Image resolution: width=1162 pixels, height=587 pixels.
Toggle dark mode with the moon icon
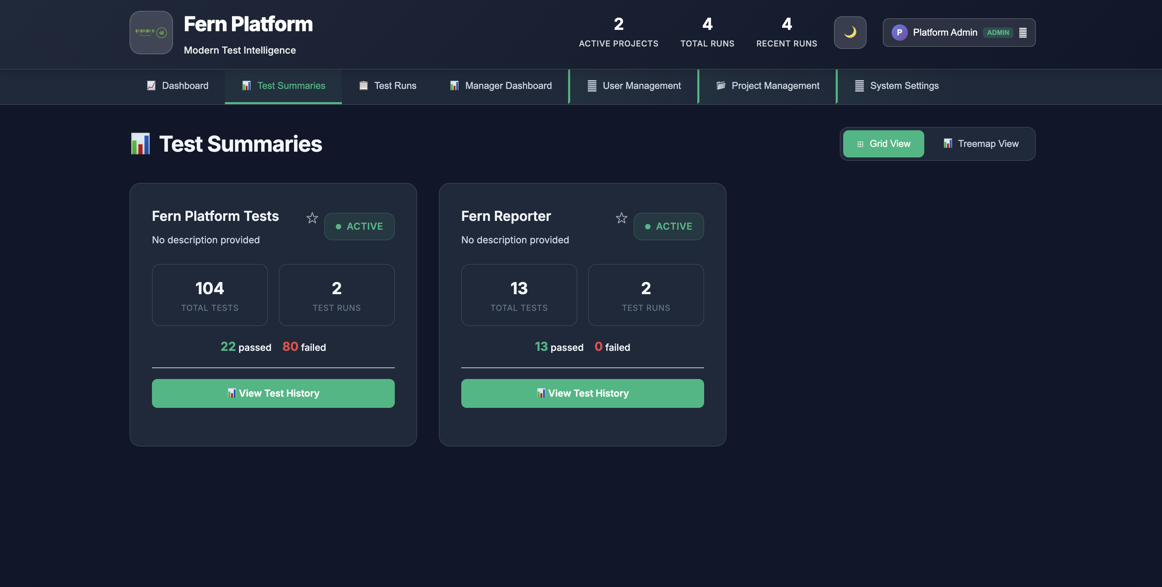tap(850, 33)
